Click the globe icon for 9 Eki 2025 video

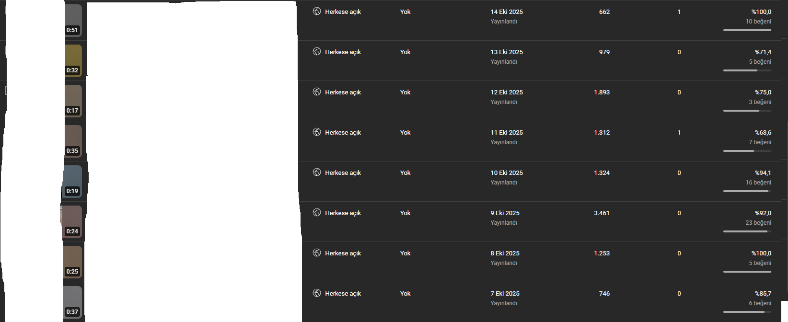tap(317, 212)
